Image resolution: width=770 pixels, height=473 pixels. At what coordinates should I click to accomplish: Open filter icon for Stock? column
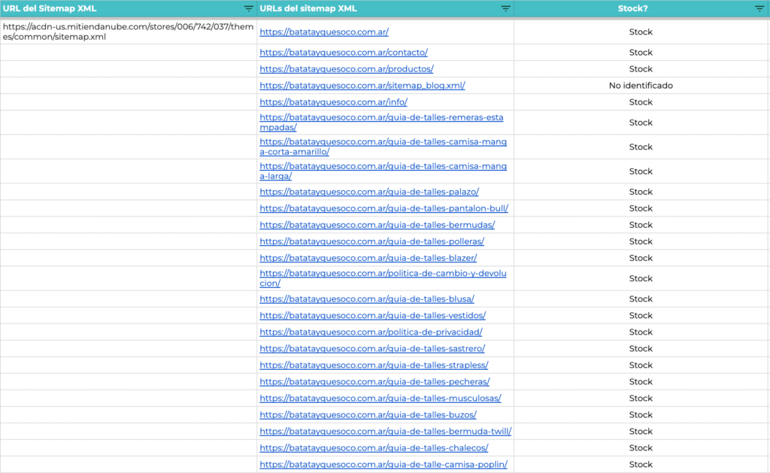tap(759, 8)
